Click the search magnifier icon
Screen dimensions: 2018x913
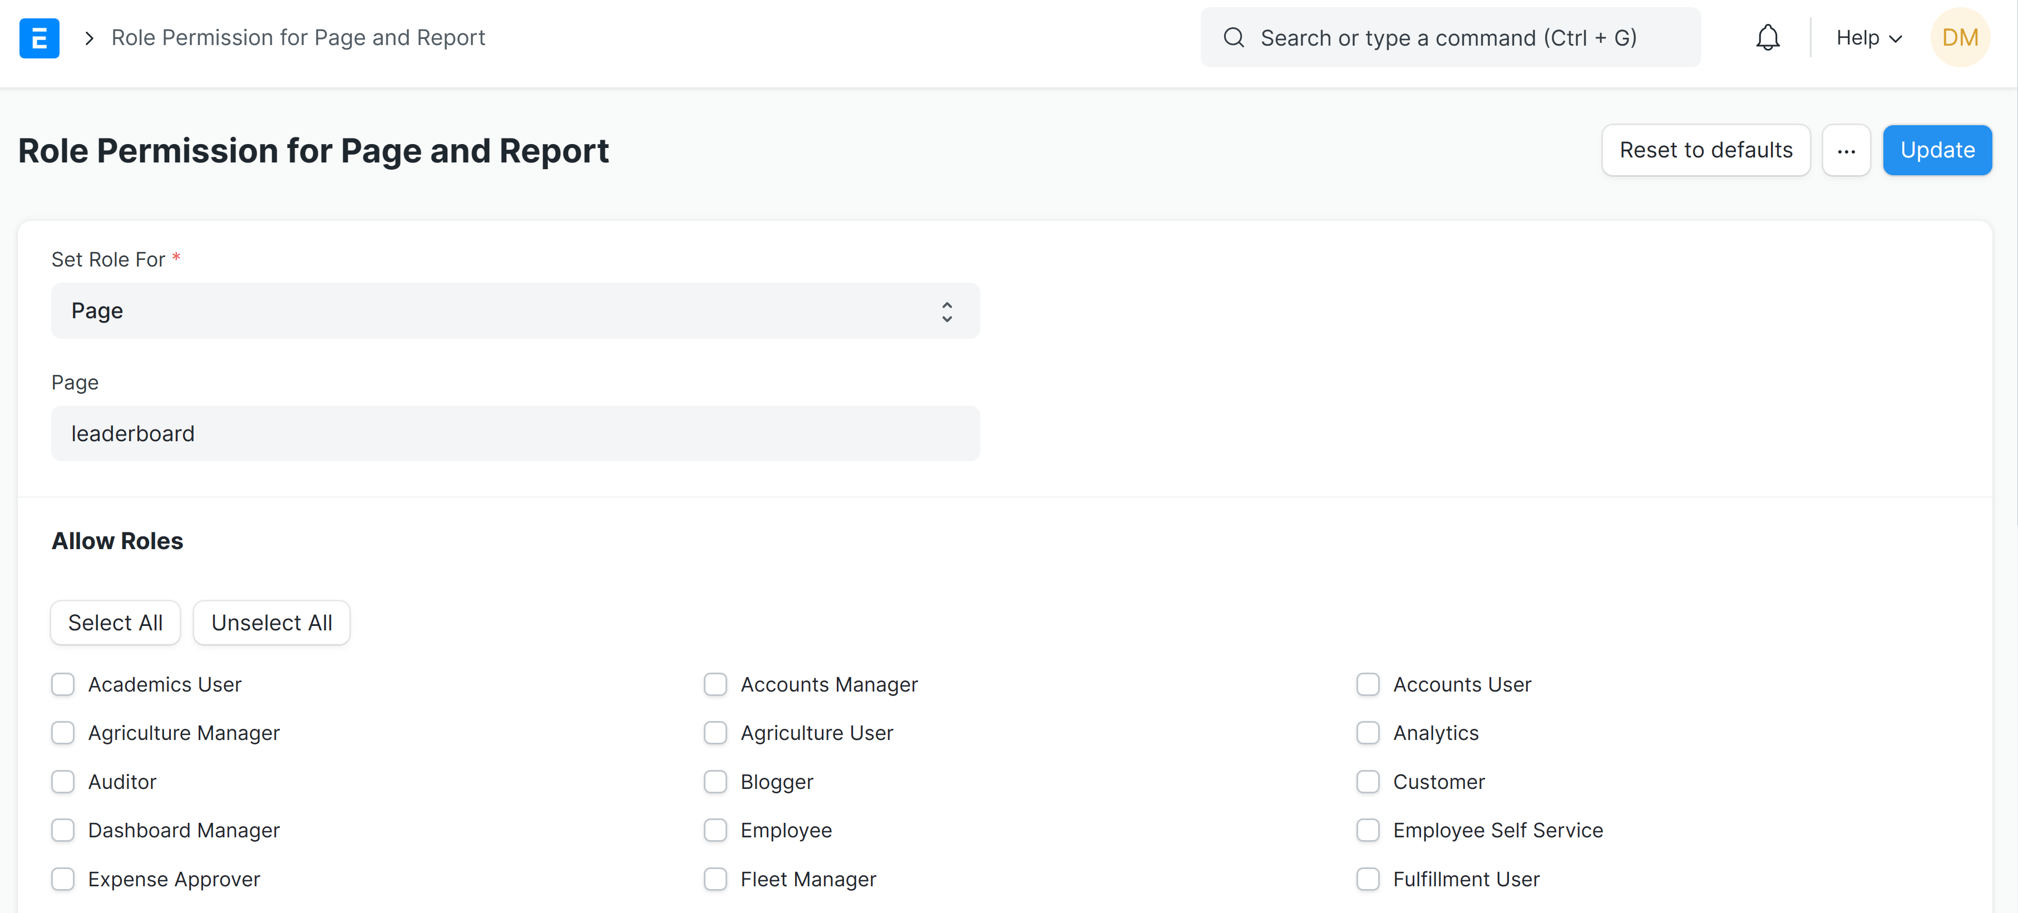[x=1234, y=38]
